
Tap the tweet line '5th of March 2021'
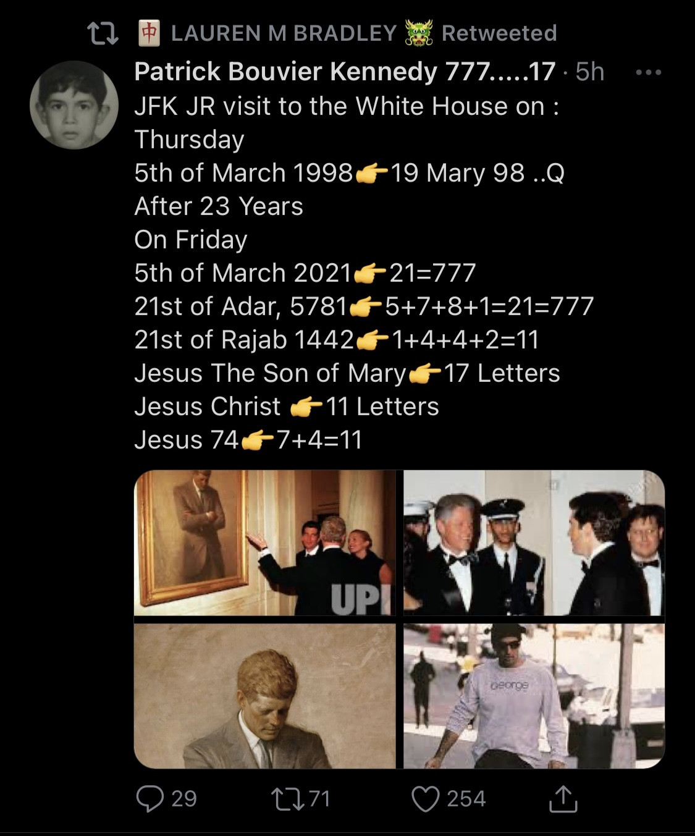[x=242, y=273]
